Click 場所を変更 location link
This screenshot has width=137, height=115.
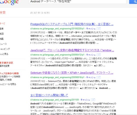5,66
